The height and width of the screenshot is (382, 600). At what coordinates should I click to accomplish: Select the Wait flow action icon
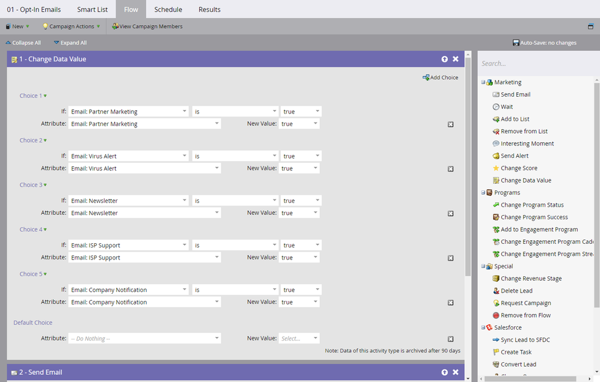click(x=496, y=107)
